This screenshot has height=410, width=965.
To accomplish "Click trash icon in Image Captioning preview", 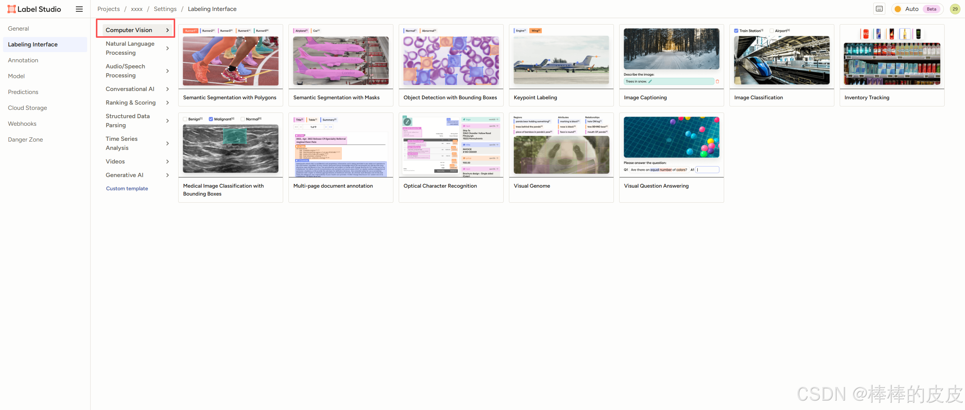I will click(x=717, y=82).
